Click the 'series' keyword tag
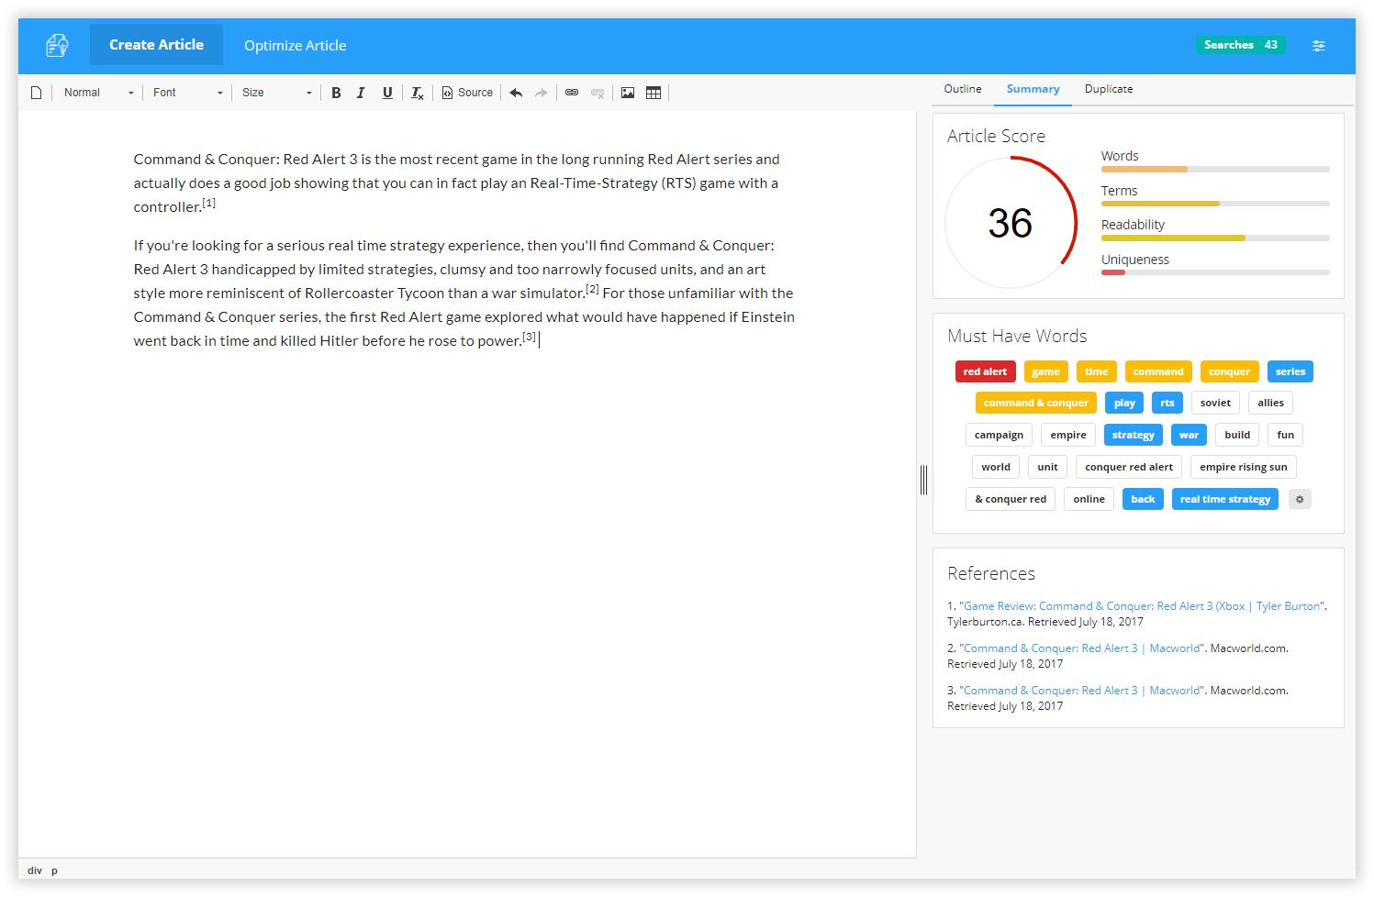The height and width of the screenshot is (897, 1374). (1290, 371)
